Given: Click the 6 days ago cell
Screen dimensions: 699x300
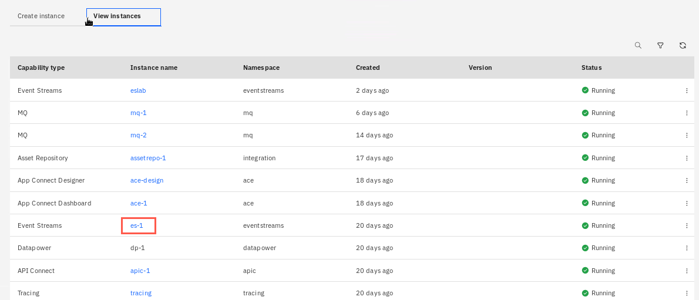Looking at the screenshot, I should click(x=372, y=113).
